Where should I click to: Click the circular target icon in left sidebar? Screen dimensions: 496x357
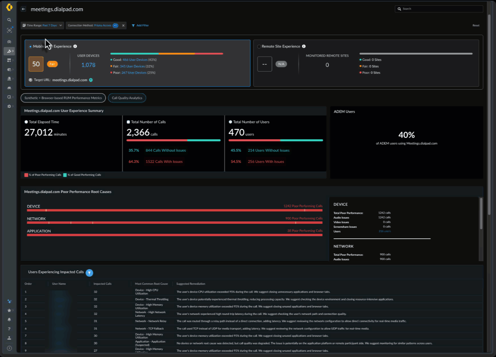point(9,42)
